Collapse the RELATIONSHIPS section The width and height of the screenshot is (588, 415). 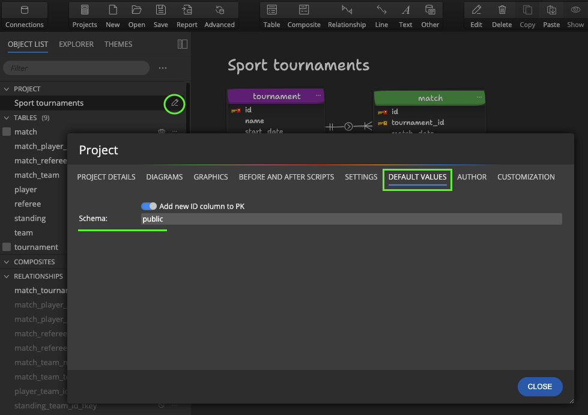[7, 276]
